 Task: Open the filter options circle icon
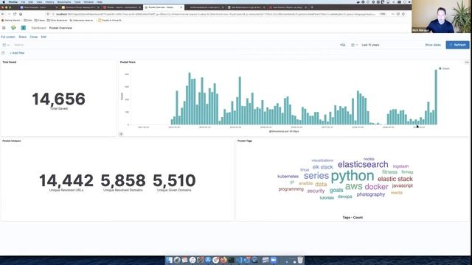pos(3,53)
